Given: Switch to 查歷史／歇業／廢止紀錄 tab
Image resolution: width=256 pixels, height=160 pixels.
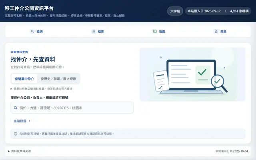Looking at the screenshot, I should click(58, 79).
